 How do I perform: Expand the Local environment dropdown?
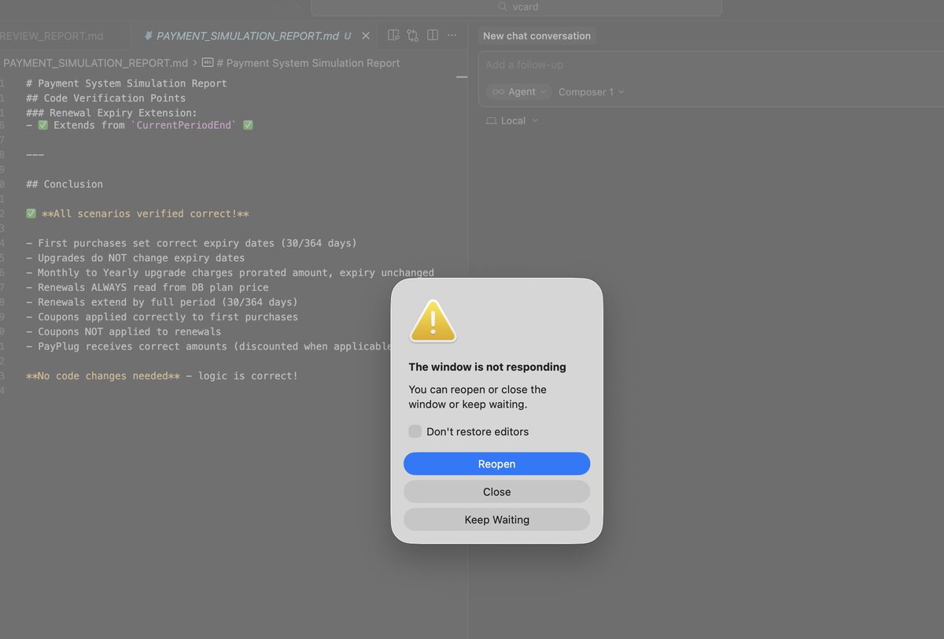click(512, 120)
